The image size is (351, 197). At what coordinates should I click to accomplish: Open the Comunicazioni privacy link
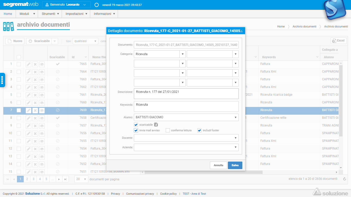point(140,194)
